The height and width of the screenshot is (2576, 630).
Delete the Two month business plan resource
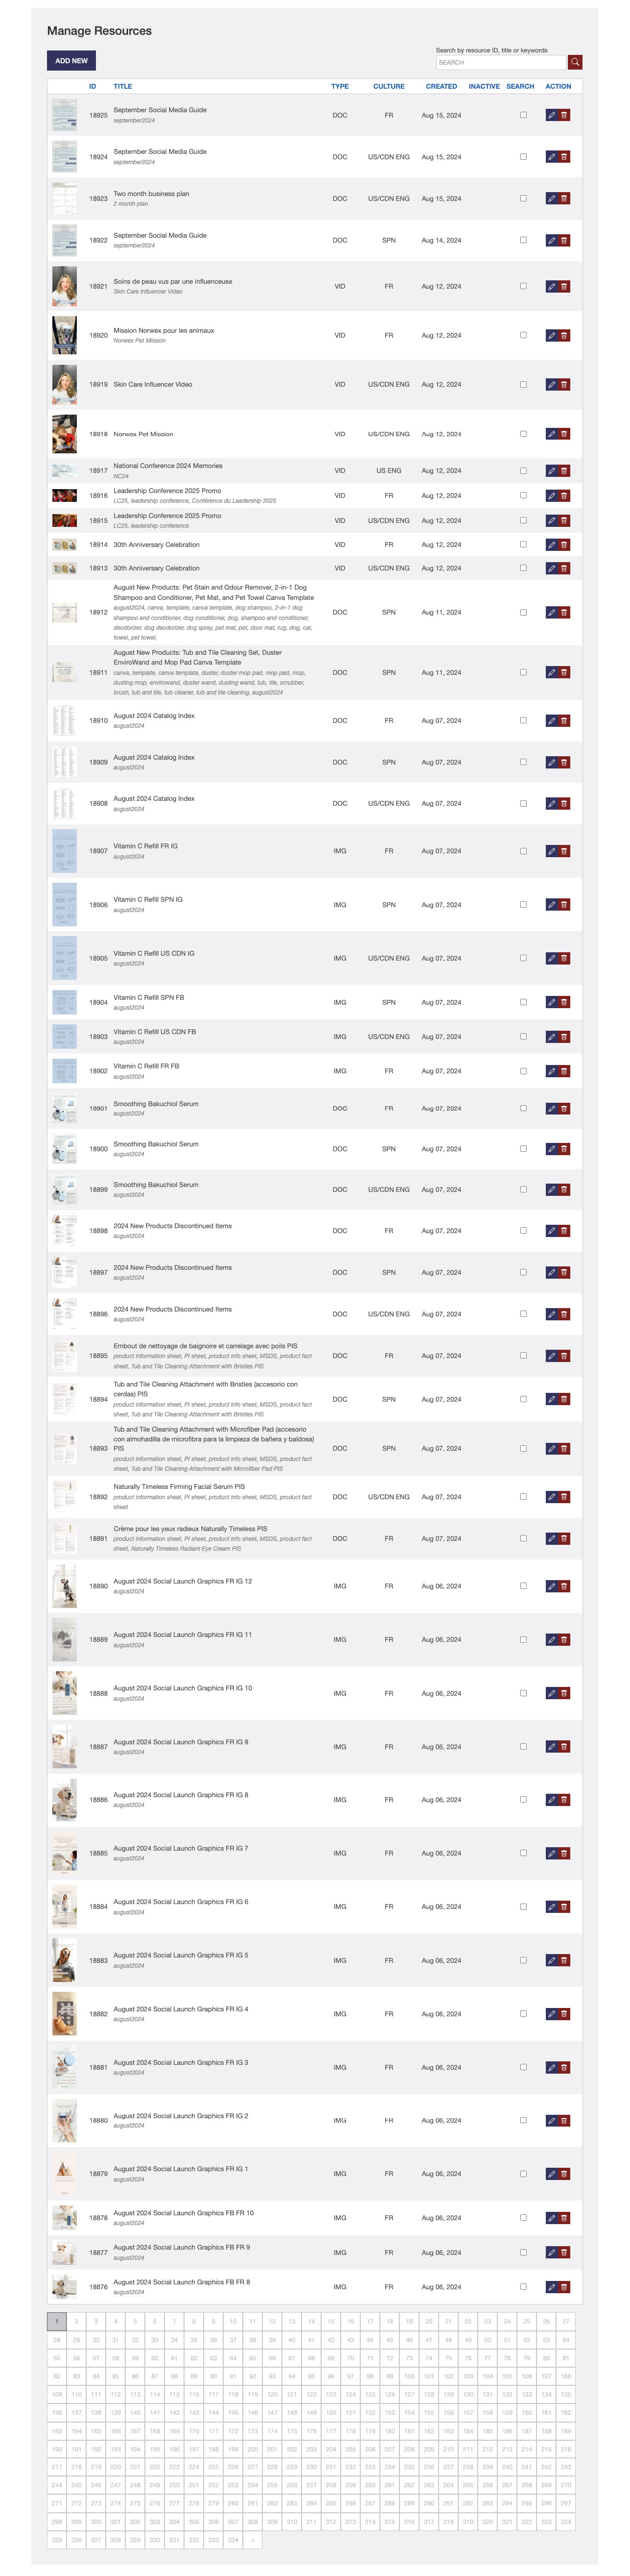point(564,199)
